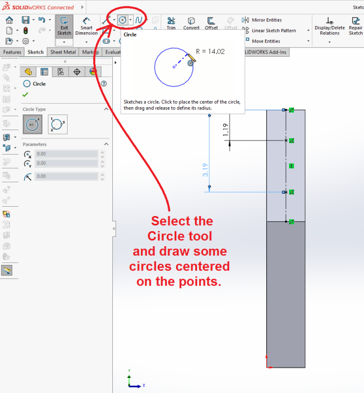
Task: Open Move Entities dropdown arrow
Action: tap(308, 41)
